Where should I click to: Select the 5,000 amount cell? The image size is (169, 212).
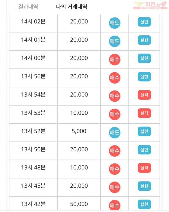point(79,132)
